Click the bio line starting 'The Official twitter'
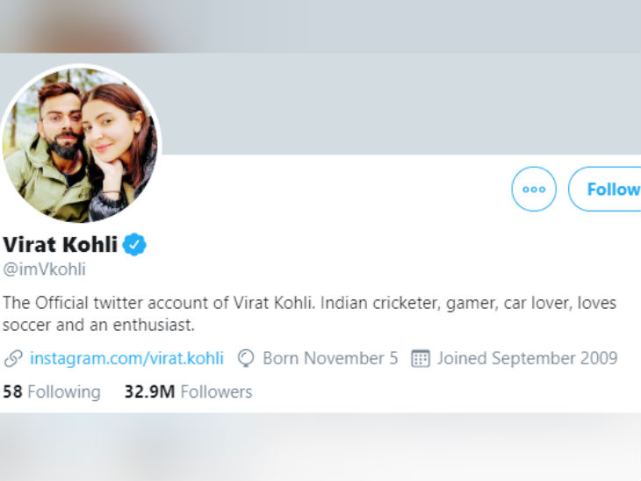Viewport: 641px width, 481px height. (x=310, y=303)
